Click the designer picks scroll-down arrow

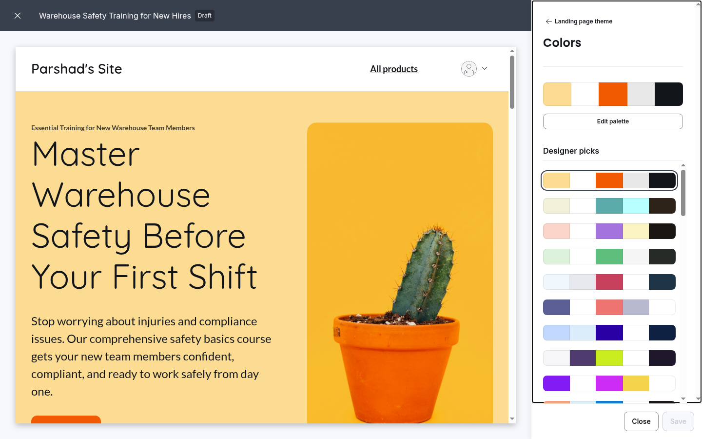tap(683, 399)
